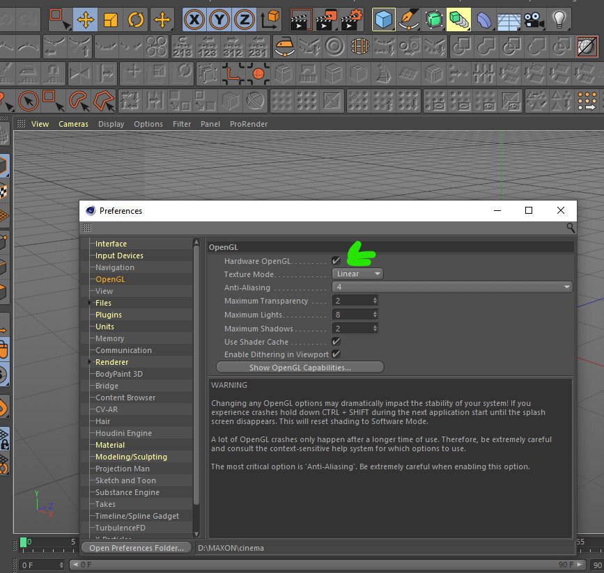Open the ProRender menu
The width and height of the screenshot is (604, 573).
(249, 124)
